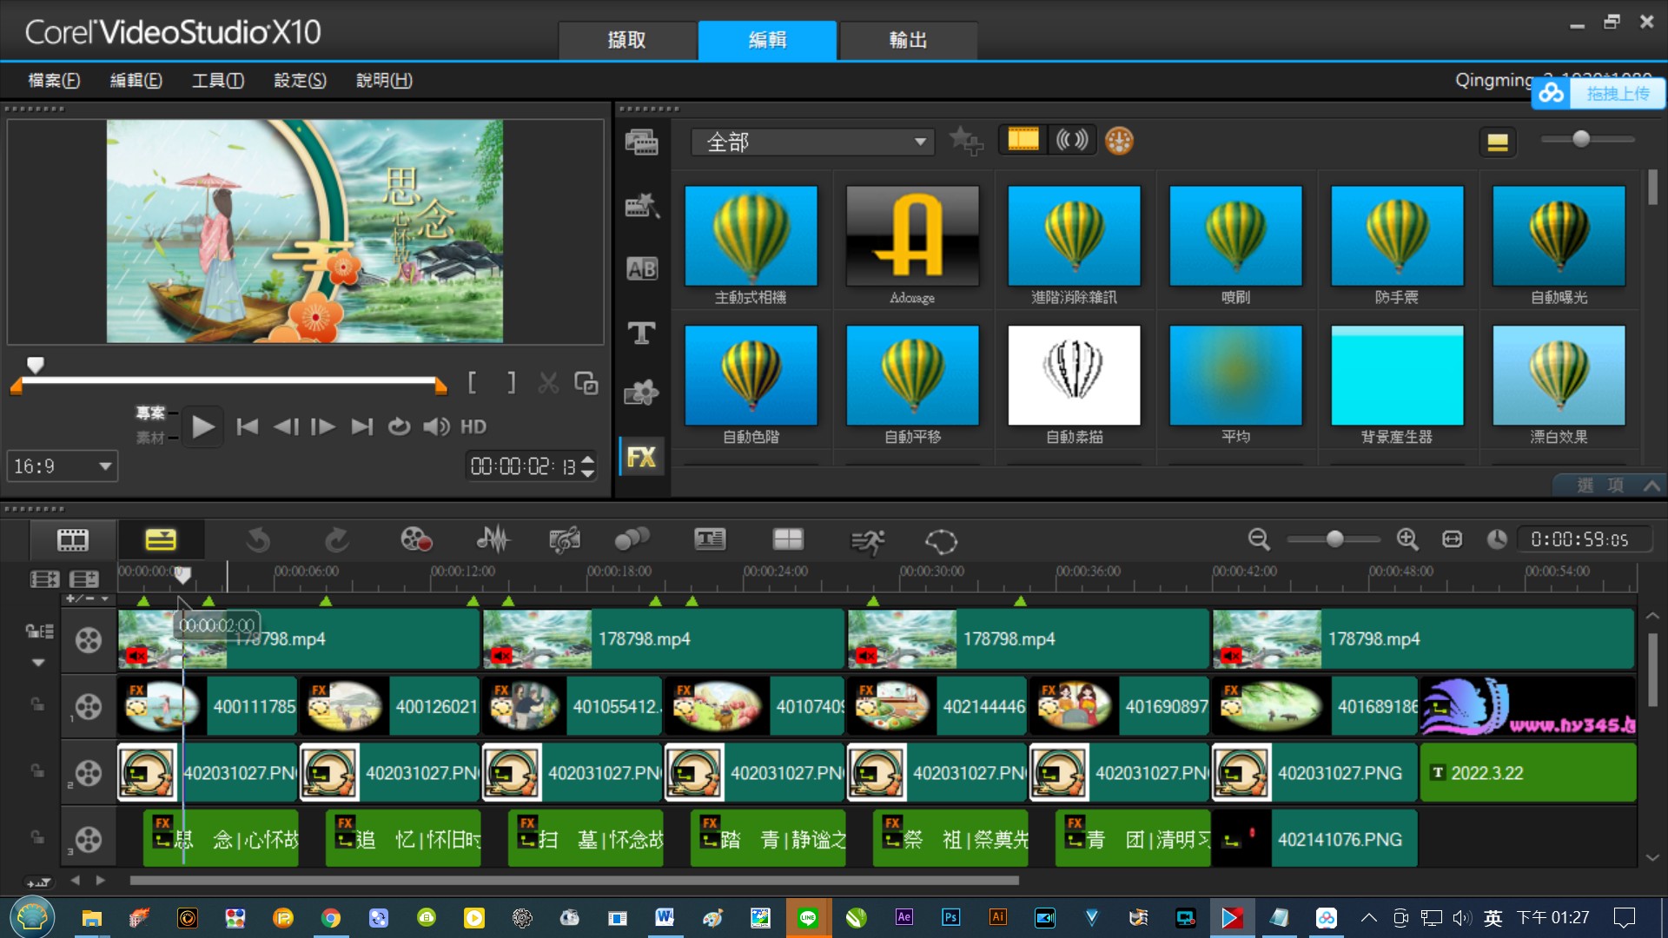The image size is (1668, 938).
Task: Click the preview timecode field
Action: tap(523, 466)
